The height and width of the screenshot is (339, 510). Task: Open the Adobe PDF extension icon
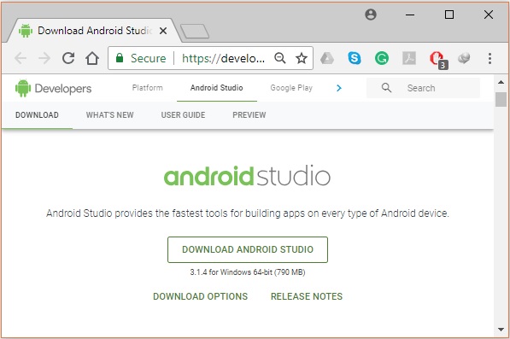(409, 59)
